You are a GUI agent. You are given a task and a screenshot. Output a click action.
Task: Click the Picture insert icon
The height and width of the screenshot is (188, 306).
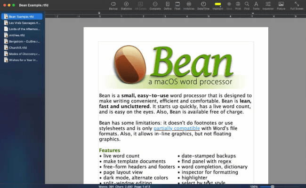coord(281,4)
